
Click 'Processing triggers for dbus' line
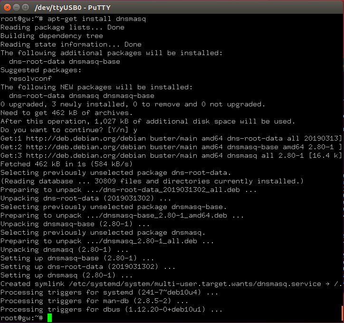coord(112,310)
